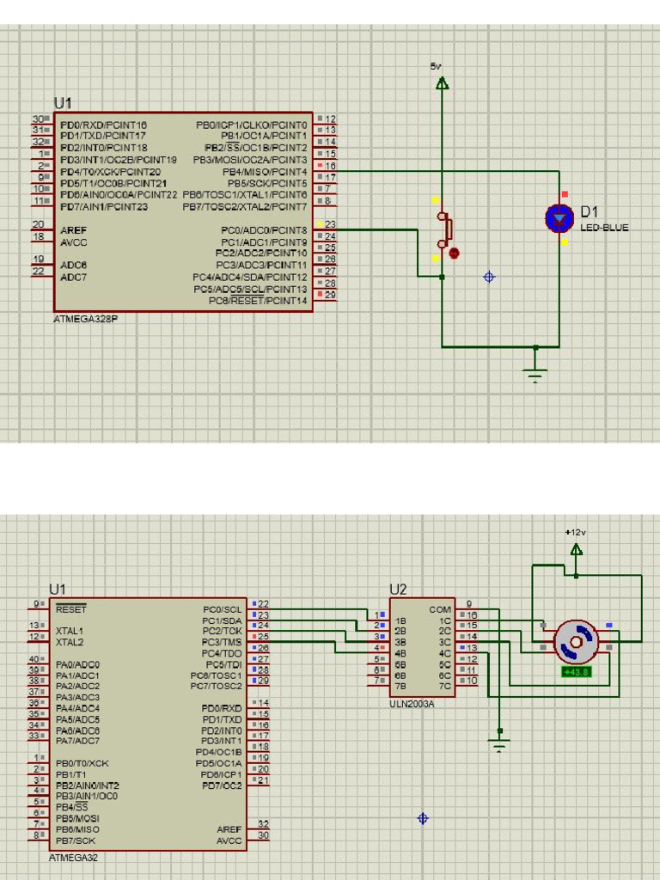Click pin PD0/RXD/PCINT16 on the ATMEGA328P

(103, 125)
